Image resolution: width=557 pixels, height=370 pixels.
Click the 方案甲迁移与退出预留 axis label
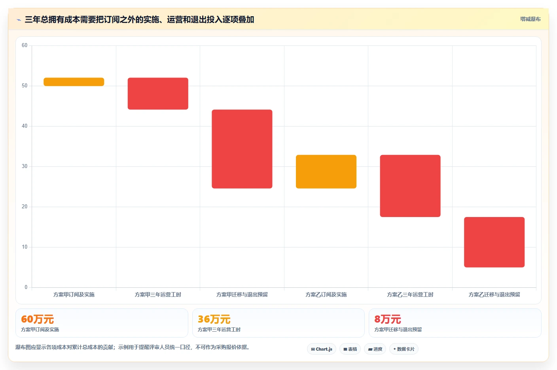pyautogui.click(x=242, y=294)
